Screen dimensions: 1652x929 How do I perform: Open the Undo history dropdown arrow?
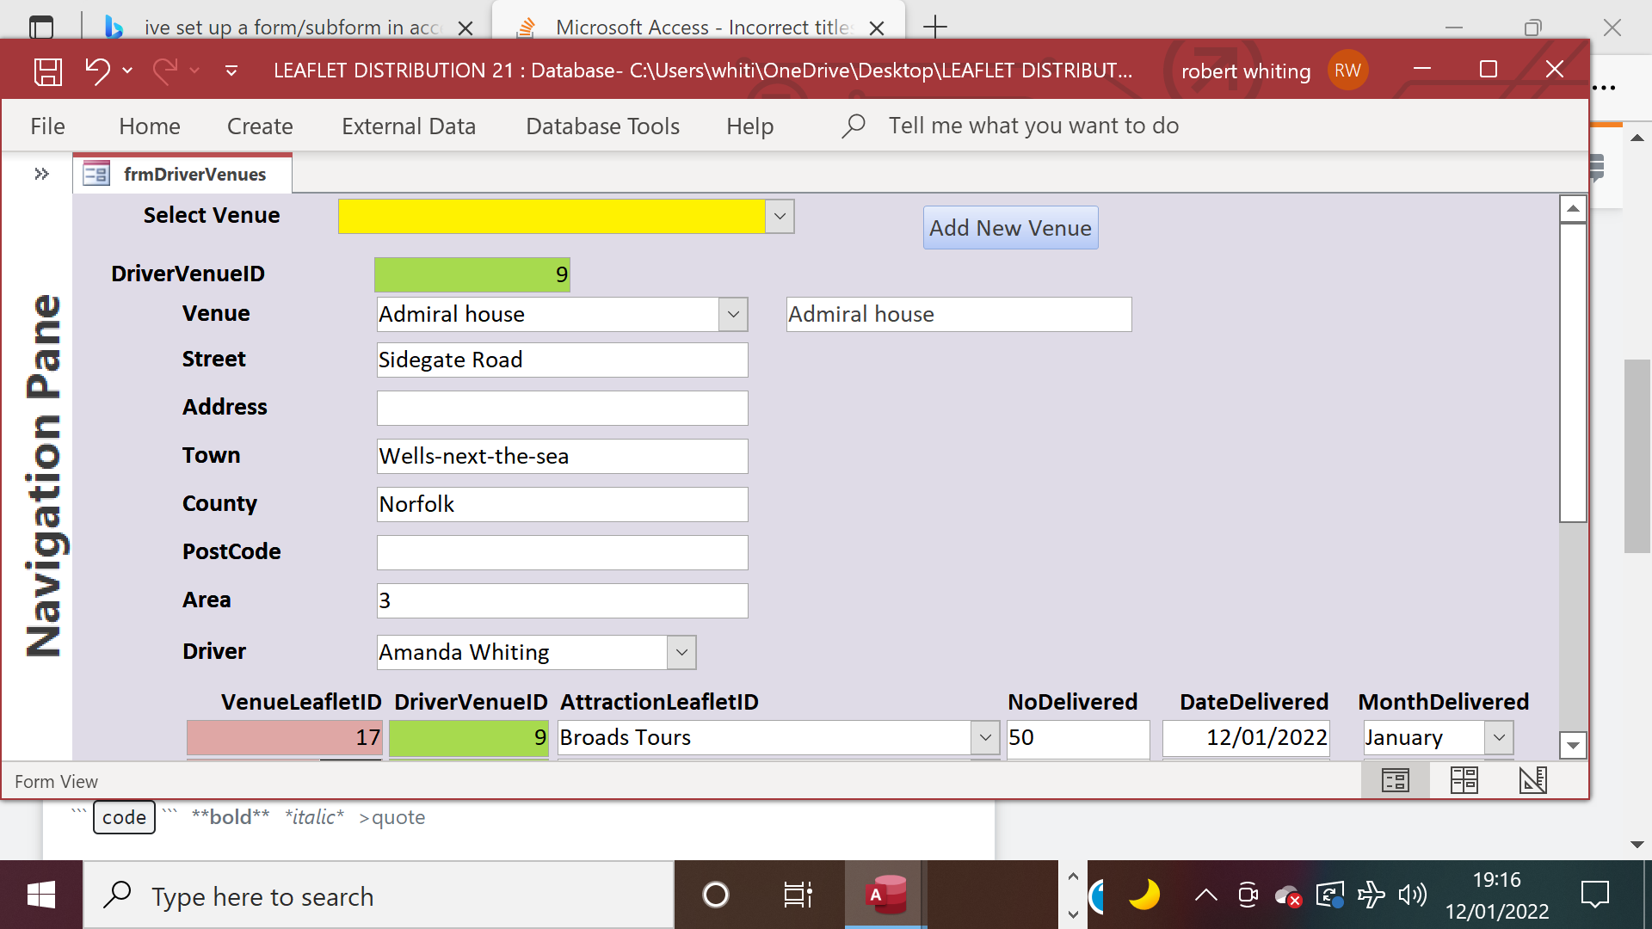click(x=127, y=71)
